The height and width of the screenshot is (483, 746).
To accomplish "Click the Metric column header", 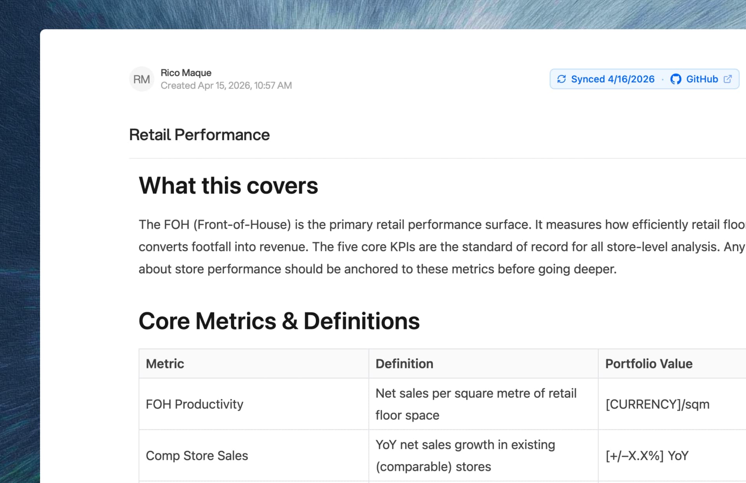I will (x=164, y=364).
